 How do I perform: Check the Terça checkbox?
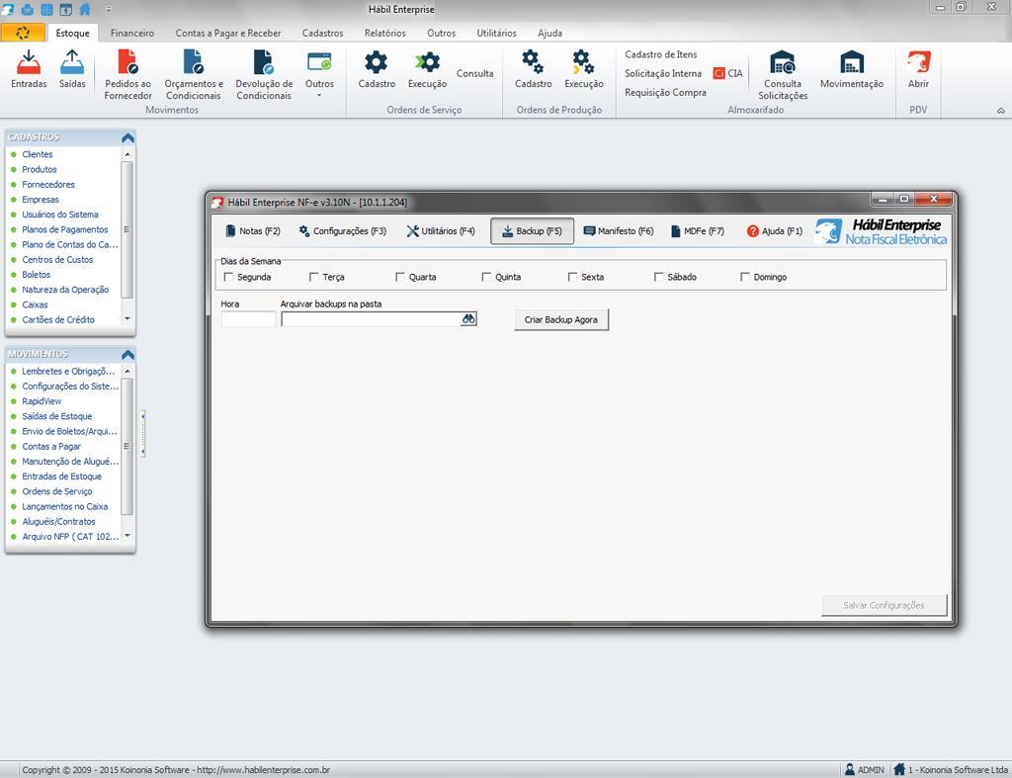[313, 277]
